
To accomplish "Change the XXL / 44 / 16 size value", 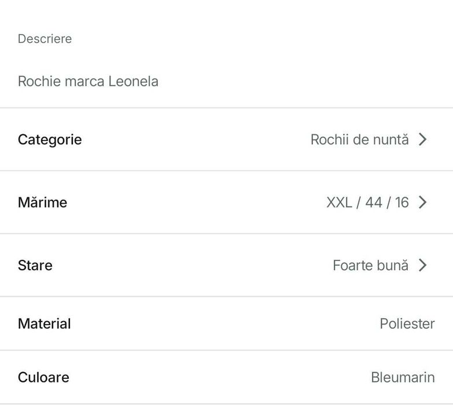I will pos(367,203).
